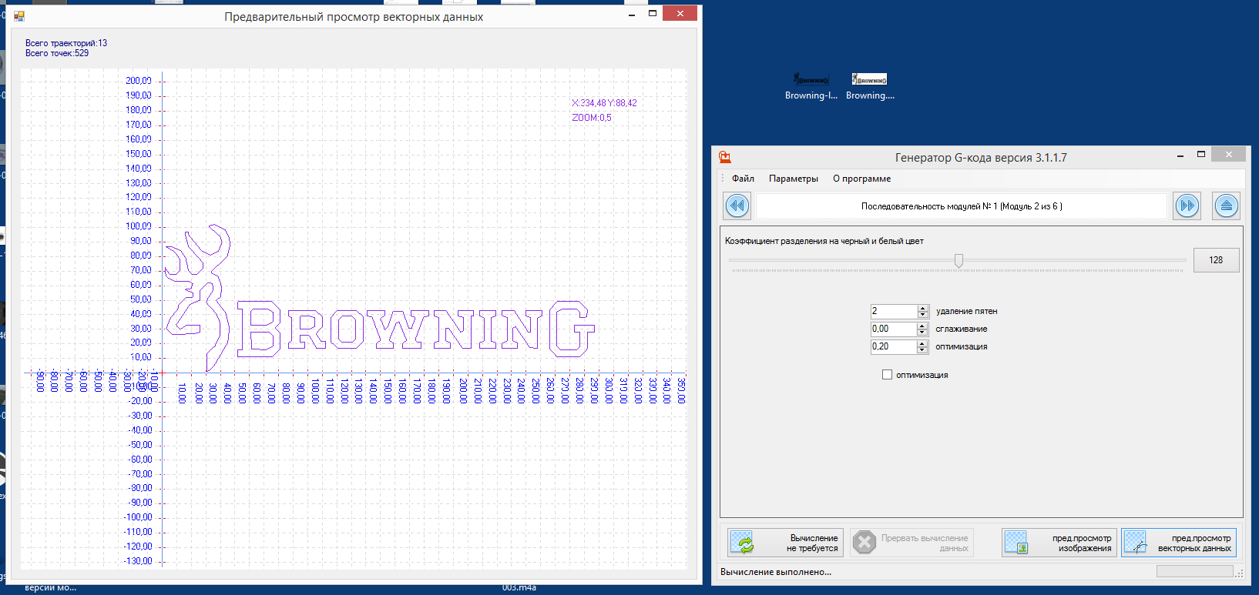Image resolution: width=1259 pixels, height=595 pixels.
Task: Increase сглаживание value with up arrow
Action: [923, 326]
